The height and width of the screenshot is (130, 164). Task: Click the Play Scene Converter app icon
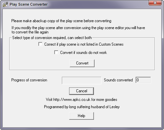pos(5,4)
